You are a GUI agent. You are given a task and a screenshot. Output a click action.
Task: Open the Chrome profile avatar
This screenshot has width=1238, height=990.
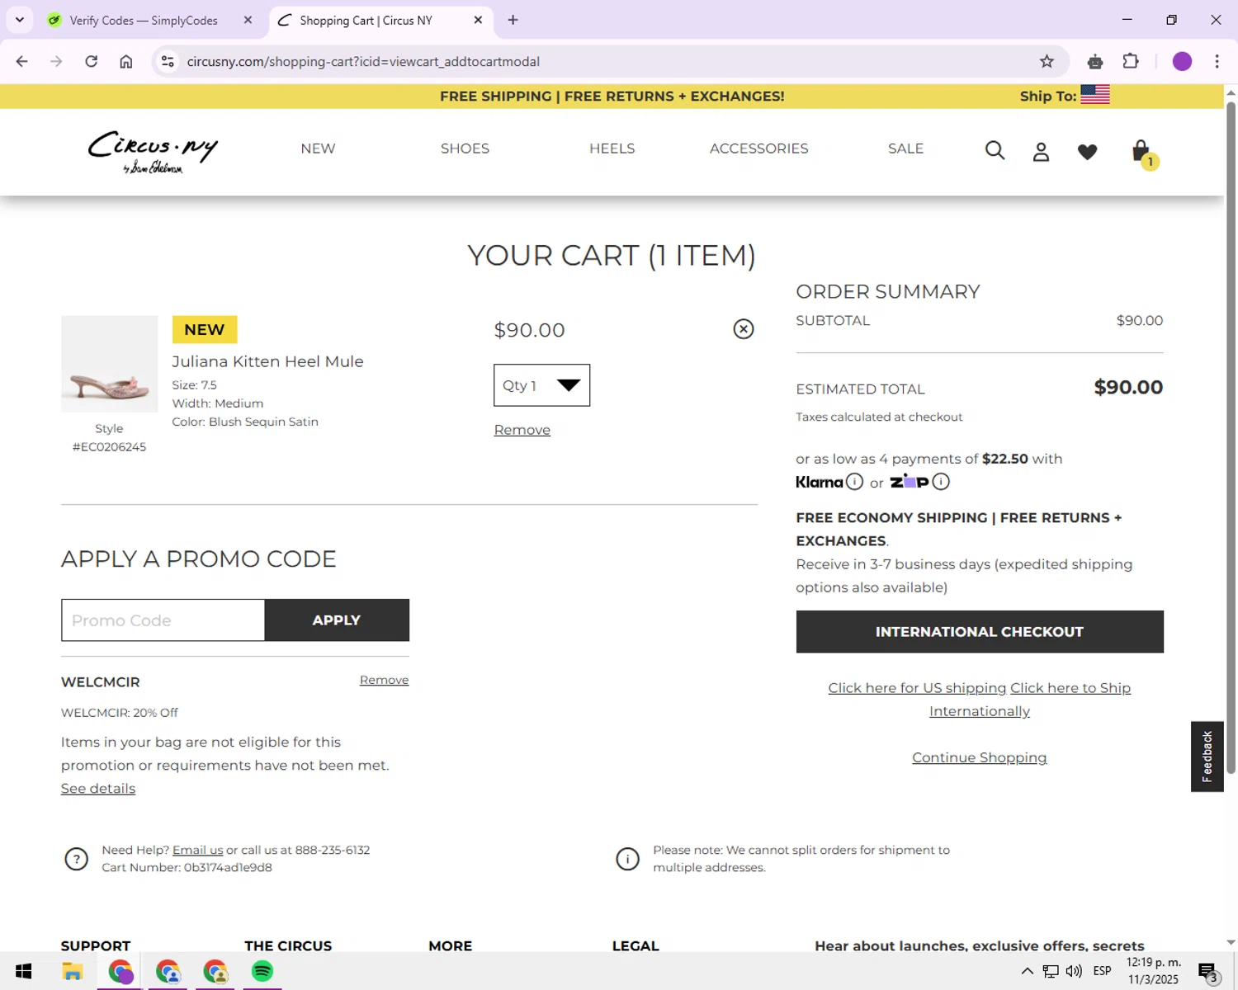(x=1182, y=61)
